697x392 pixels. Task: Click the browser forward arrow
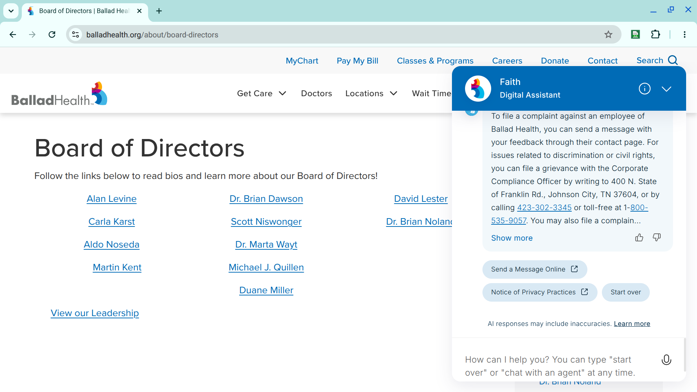coord(32,34)
